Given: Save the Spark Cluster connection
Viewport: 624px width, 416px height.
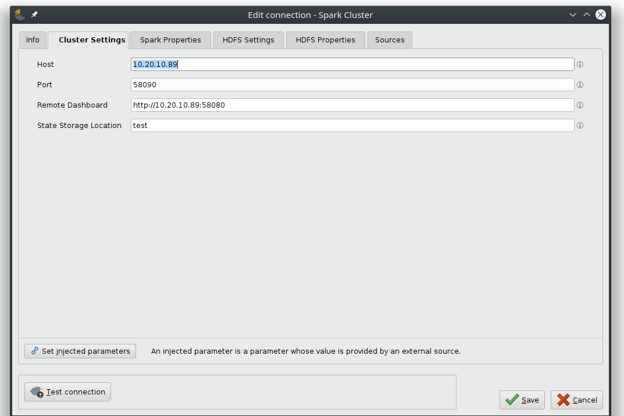Looking at the screenshot, I should click(x=522, y=400).
